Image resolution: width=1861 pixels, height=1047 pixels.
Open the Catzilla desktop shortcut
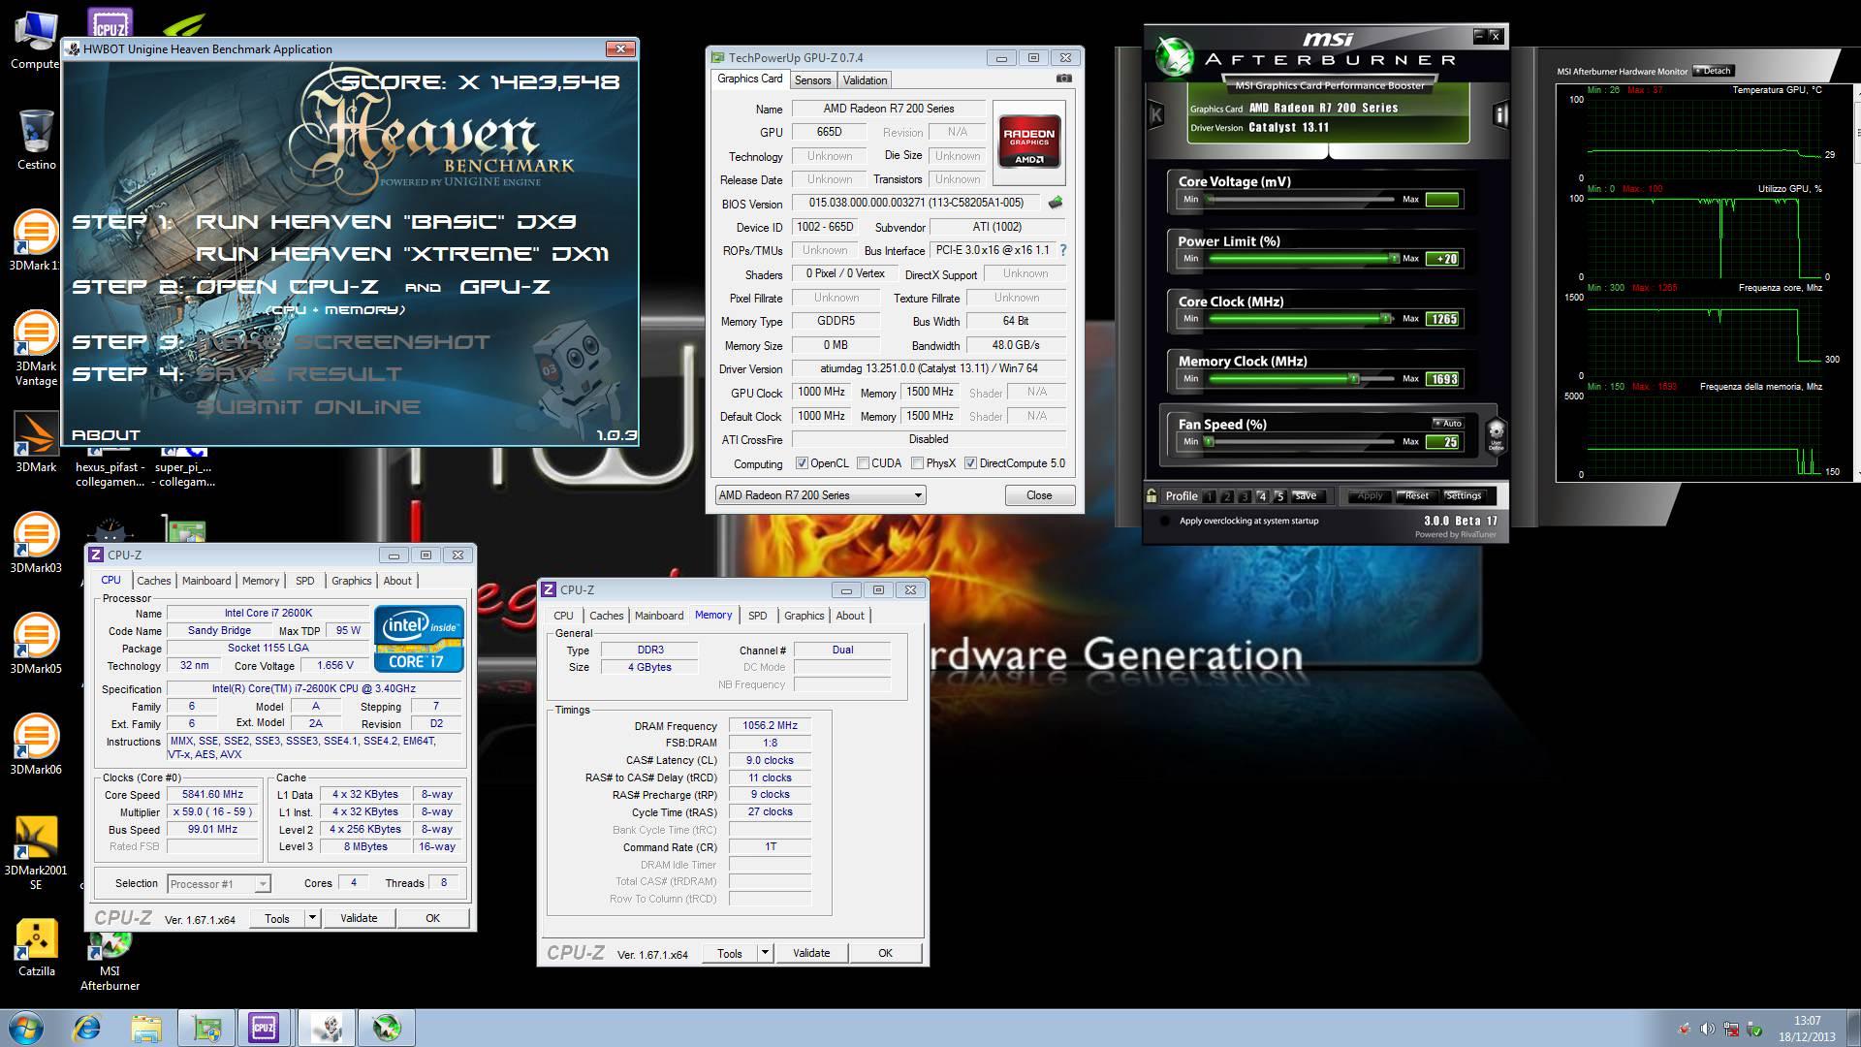tap(36, 947)
